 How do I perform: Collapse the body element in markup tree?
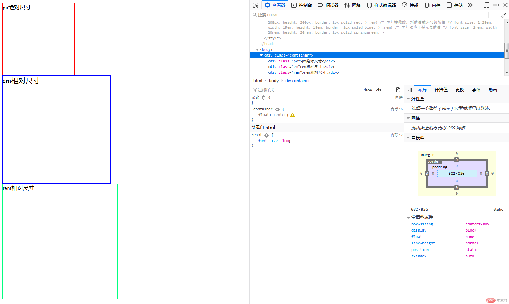click(257, 50)
